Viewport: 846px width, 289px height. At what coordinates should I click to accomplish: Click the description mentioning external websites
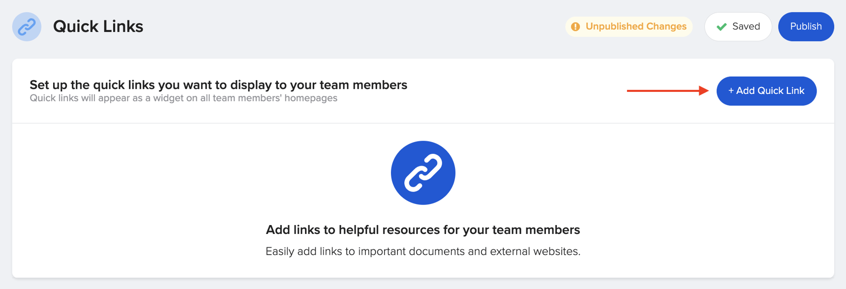click(x=423, y=251)
